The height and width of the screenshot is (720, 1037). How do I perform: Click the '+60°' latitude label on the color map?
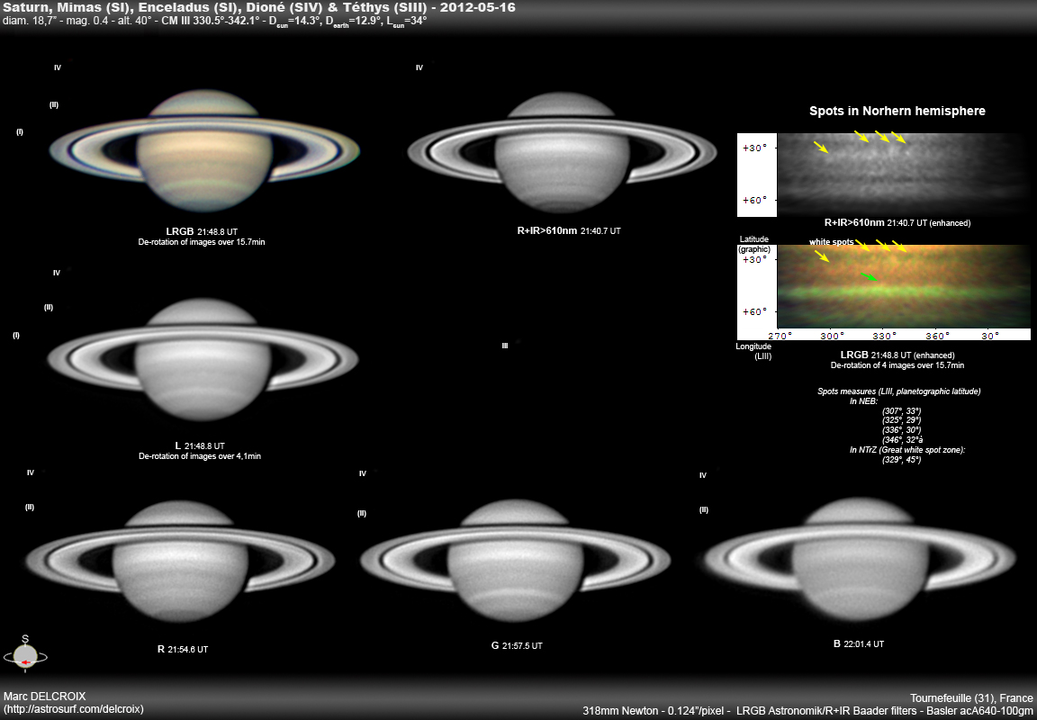coord(755,311)
